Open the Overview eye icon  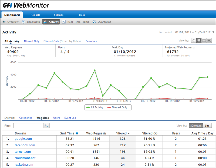click(x=4, y=22)
